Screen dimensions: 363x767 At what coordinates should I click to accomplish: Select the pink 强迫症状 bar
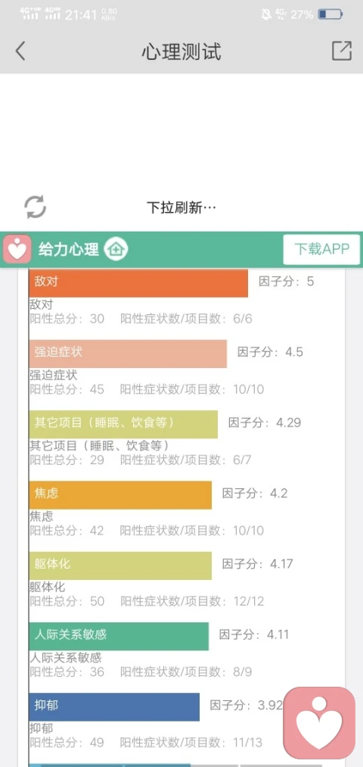pos(128,353)
